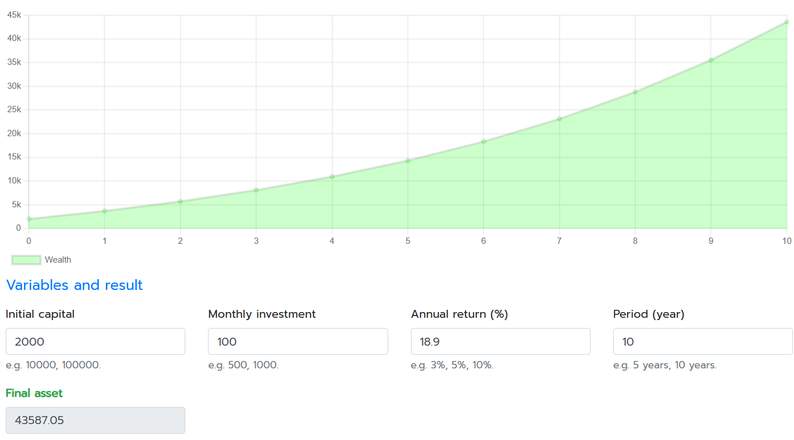This screenshot has width=794, height=440.
Task: Toggle the Wealth legend color swatch
Action: (26, 260)
